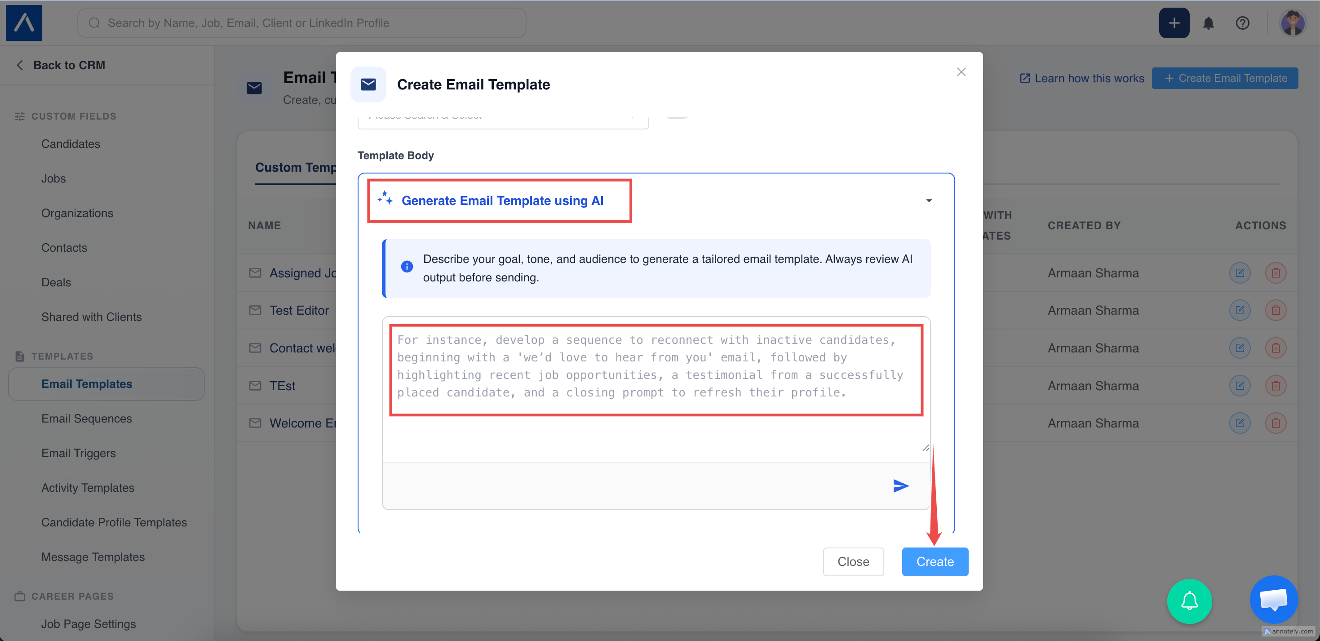Open Deals custom fields
This screenshot has height=641, width=1320.
click(56, 283)
